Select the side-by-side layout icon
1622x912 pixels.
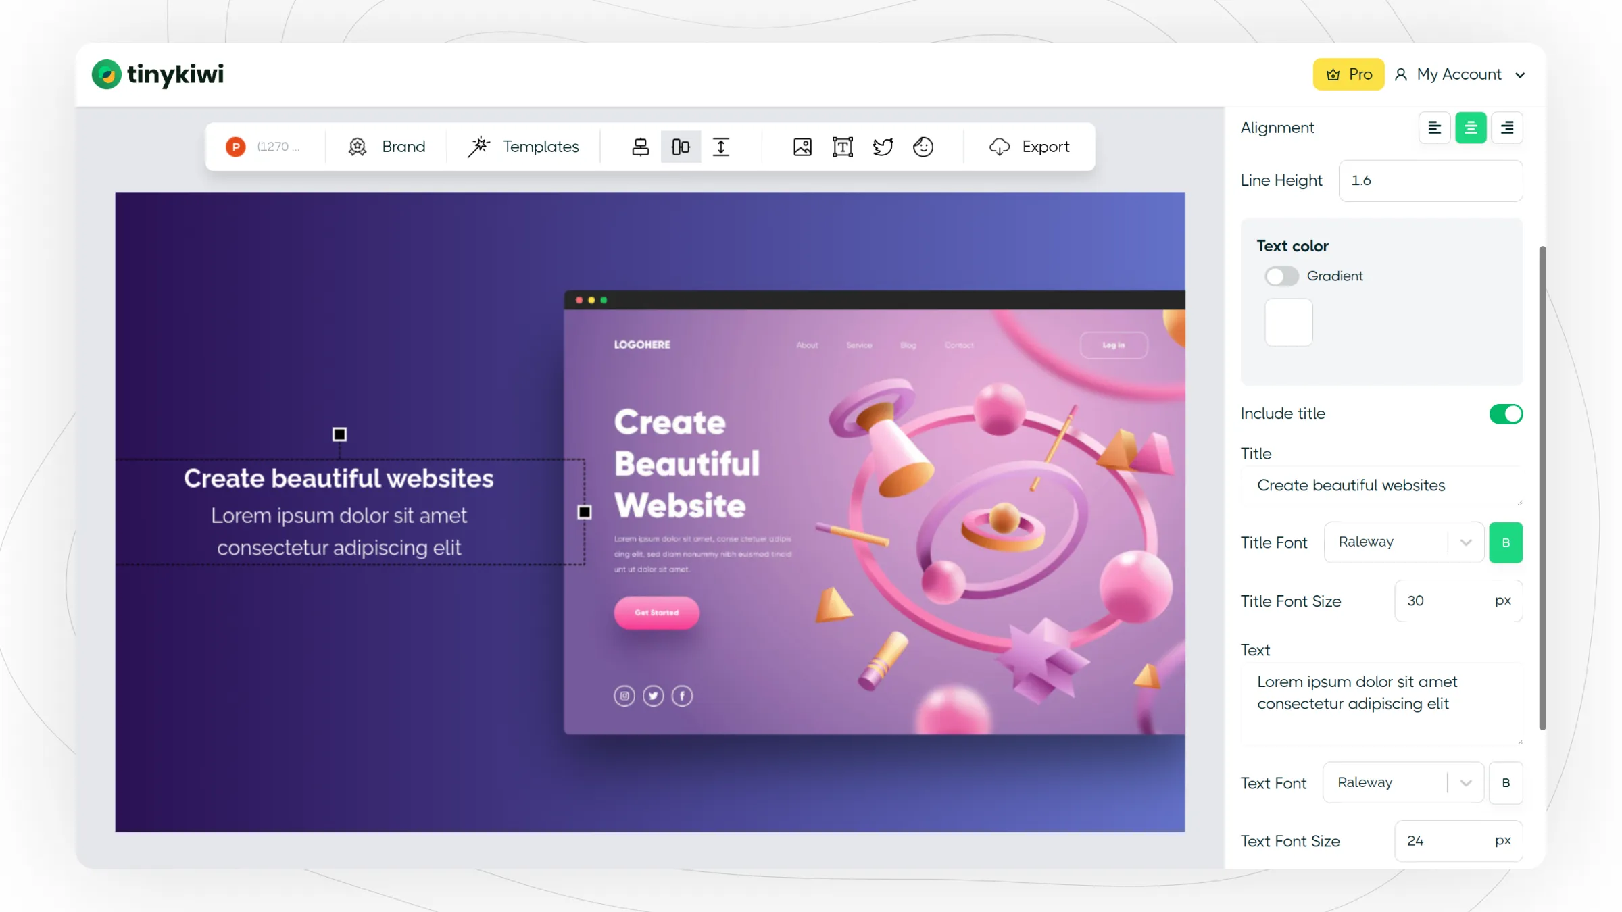tap(681, 147)
